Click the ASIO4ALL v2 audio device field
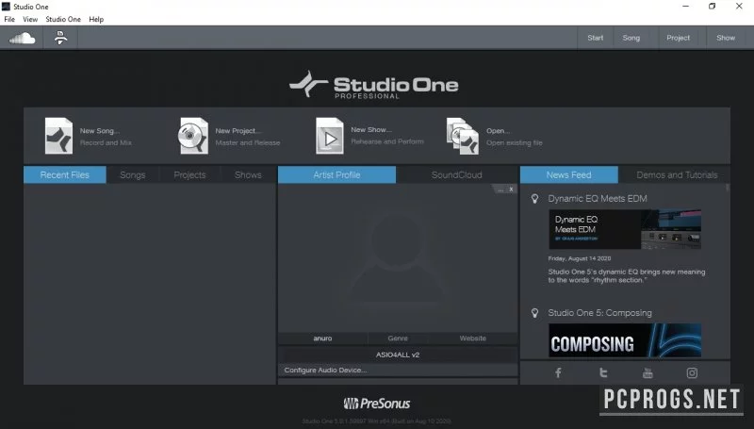Image resolution: width=754 pixels, height=429 pixels. [398, 355]
